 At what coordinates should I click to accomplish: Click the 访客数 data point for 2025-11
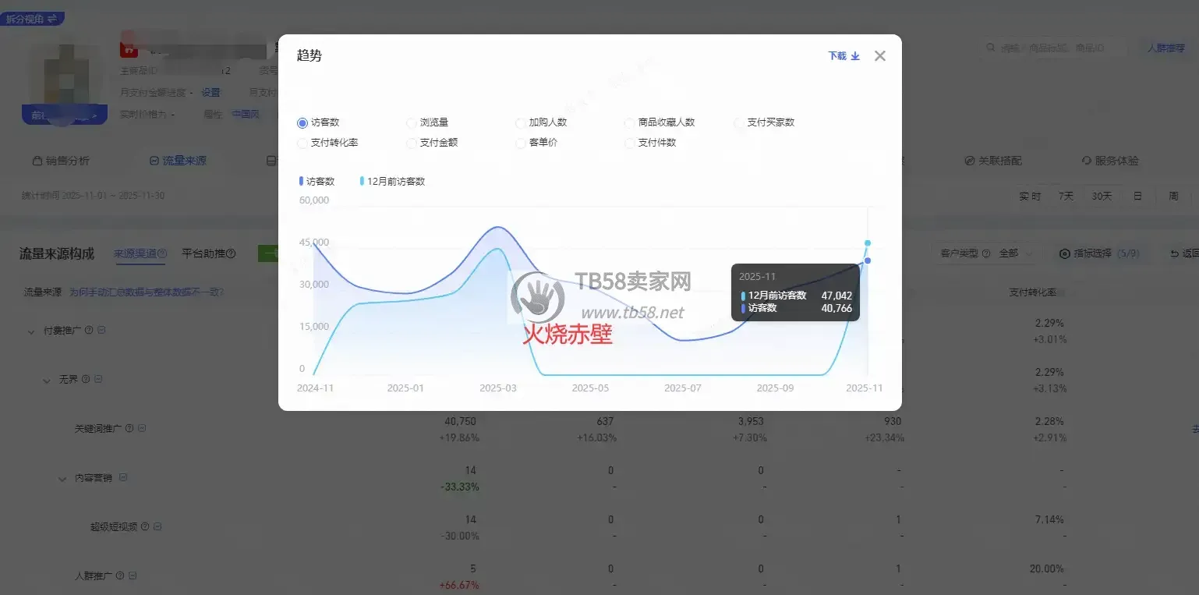(x=868, y=260)
